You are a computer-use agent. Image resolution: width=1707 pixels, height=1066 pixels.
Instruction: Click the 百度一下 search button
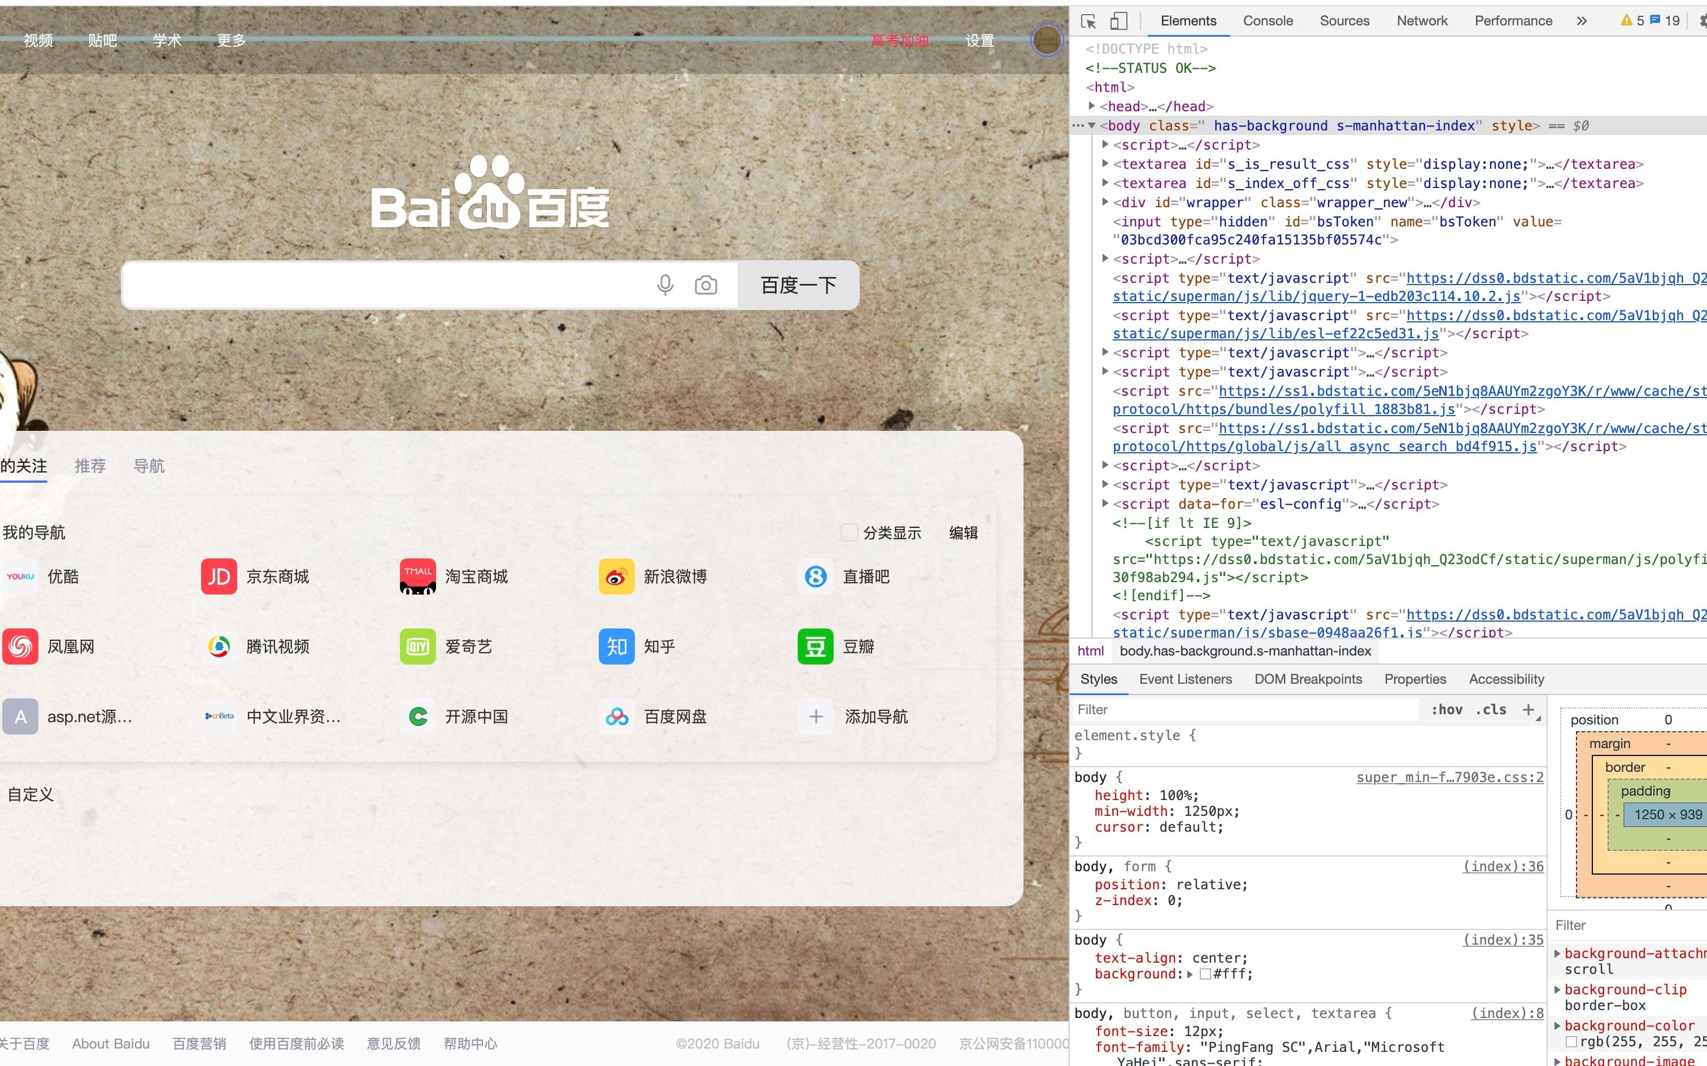(x=799, y=285)
